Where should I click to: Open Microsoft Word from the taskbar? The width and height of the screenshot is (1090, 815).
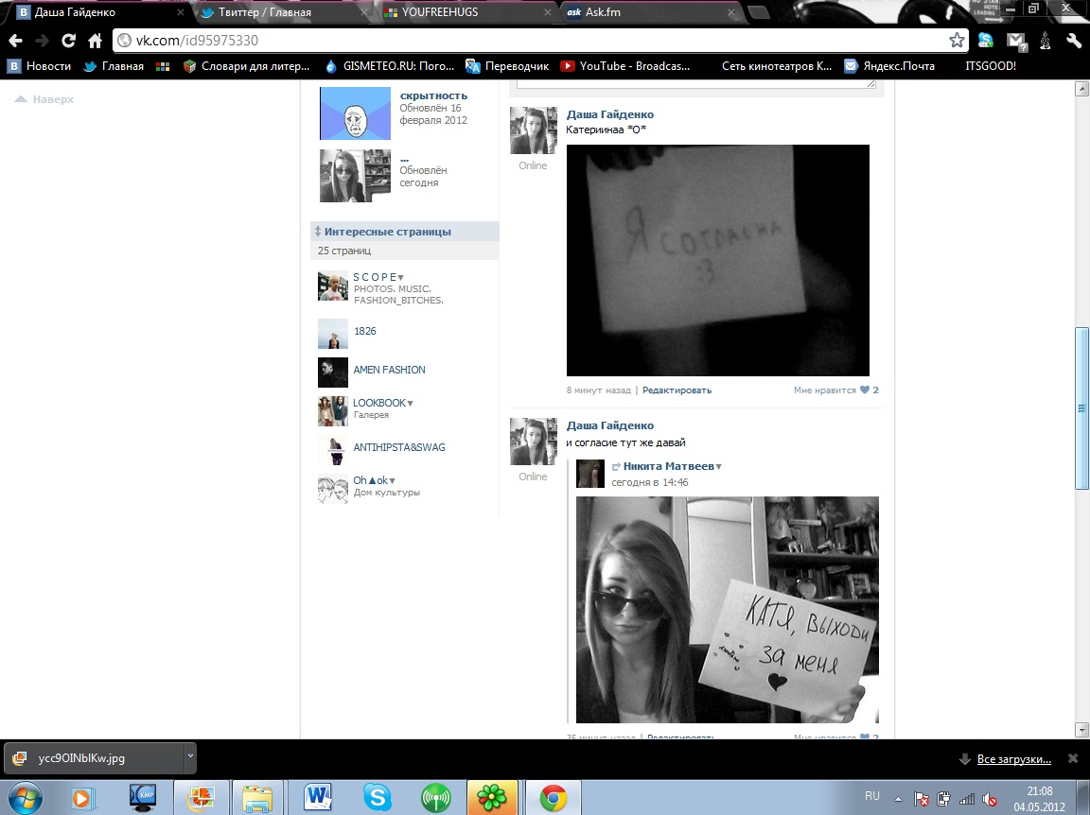318,798
